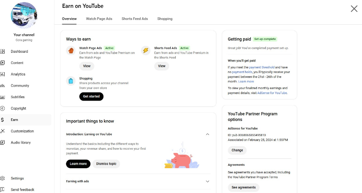Image resolution: width=362 pixels, height=193 pixels.
Task: Click 'When you'll get paid' heading
Action: pyautogui.click(x=242, y=61)
